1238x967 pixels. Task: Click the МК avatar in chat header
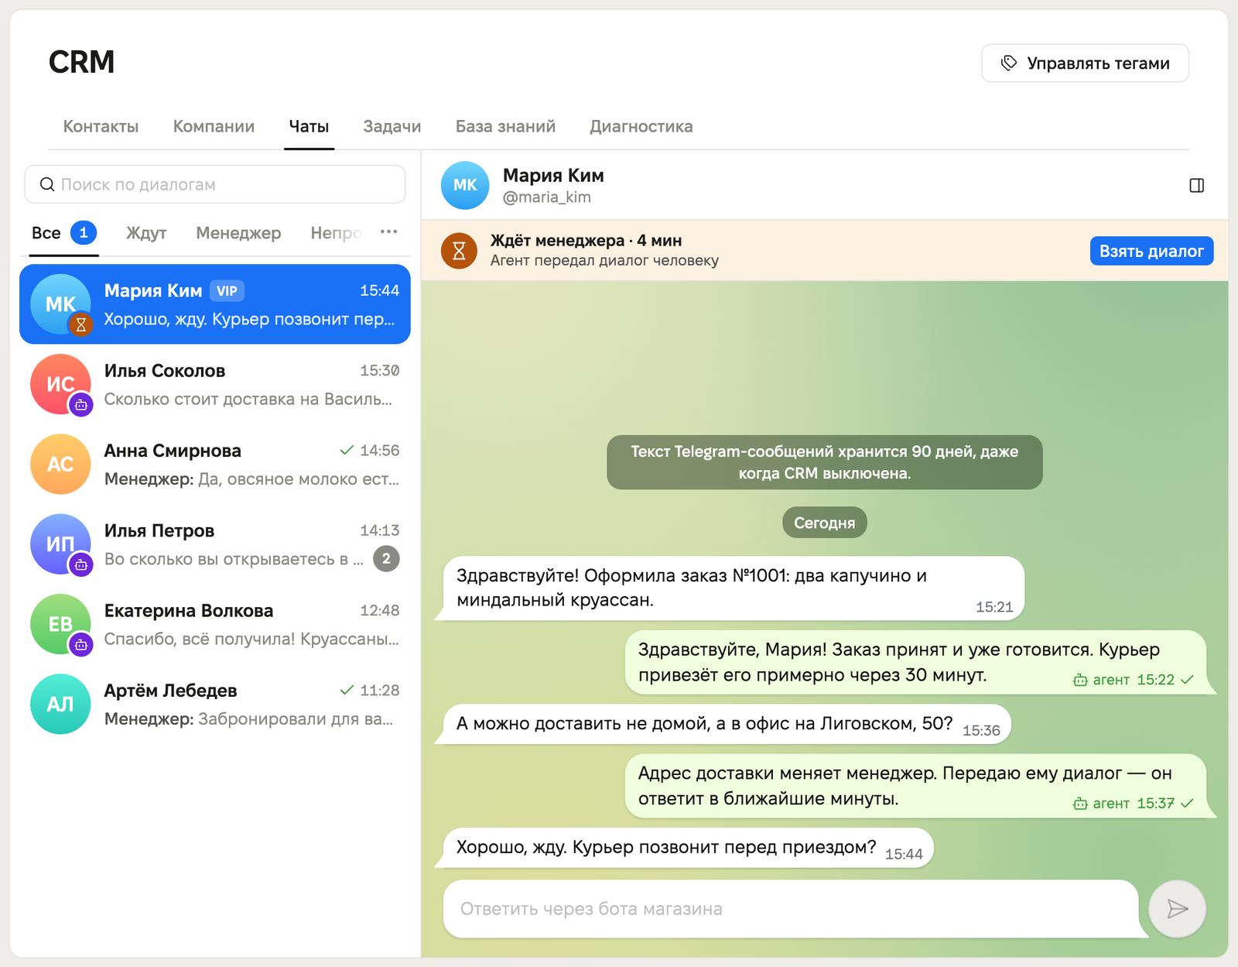point(465,185)
